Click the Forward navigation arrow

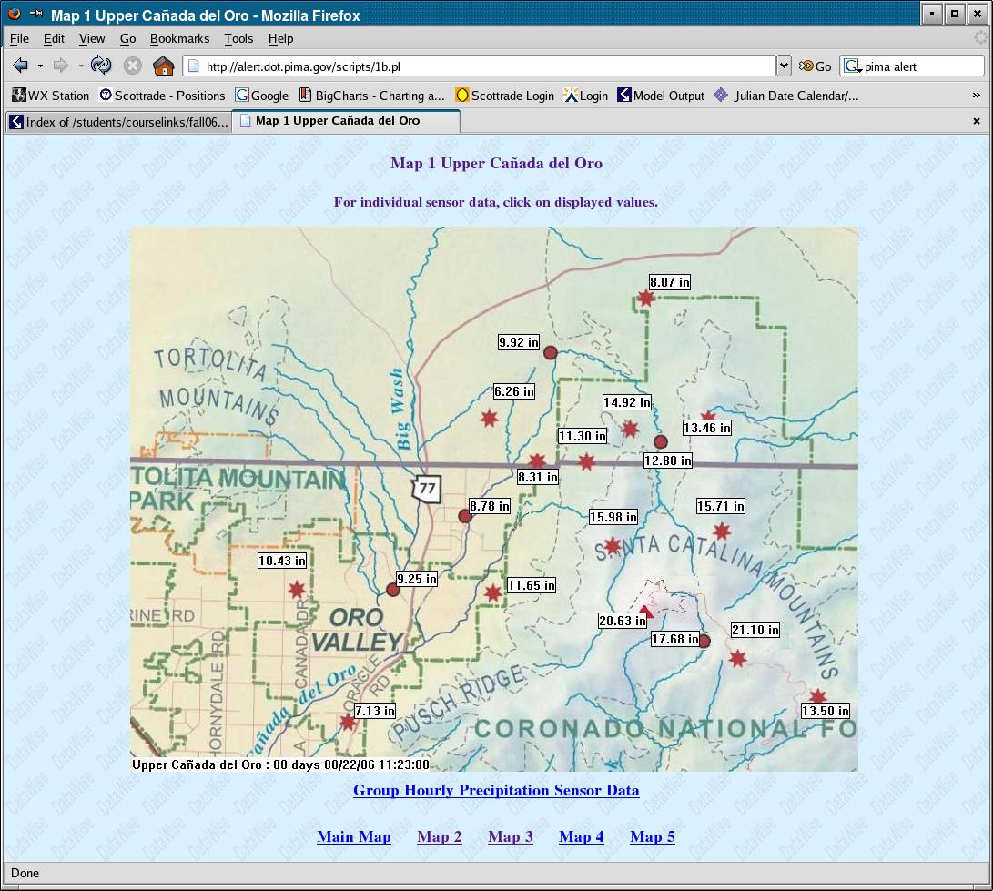[61, 66]
